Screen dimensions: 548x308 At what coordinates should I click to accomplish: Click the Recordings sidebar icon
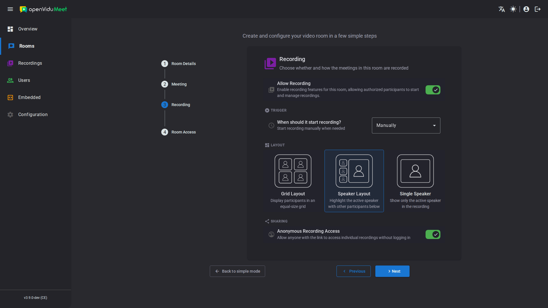pyautogui.click(x=10, y=63)
